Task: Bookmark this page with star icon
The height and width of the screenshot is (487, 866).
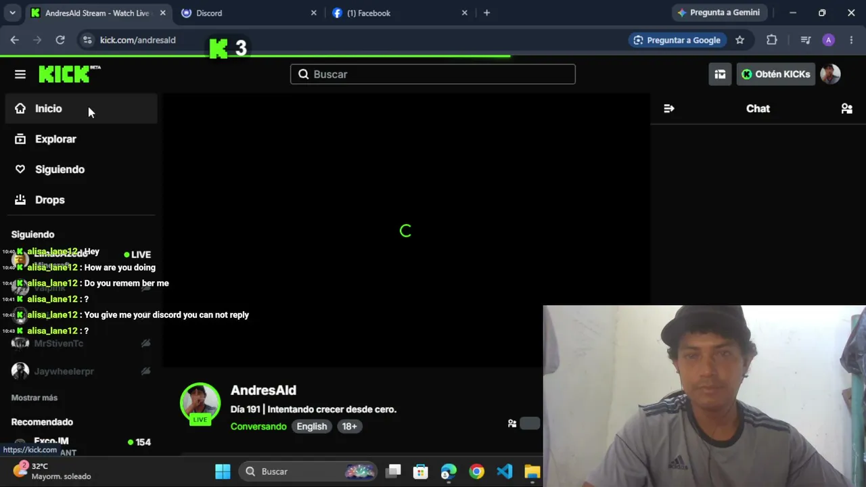Action: point(740,40)
